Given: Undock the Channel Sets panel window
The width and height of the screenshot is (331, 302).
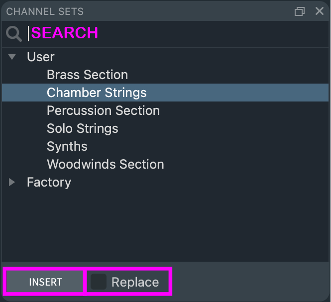Looking at the screenshot, I should (x=300, y=11).
